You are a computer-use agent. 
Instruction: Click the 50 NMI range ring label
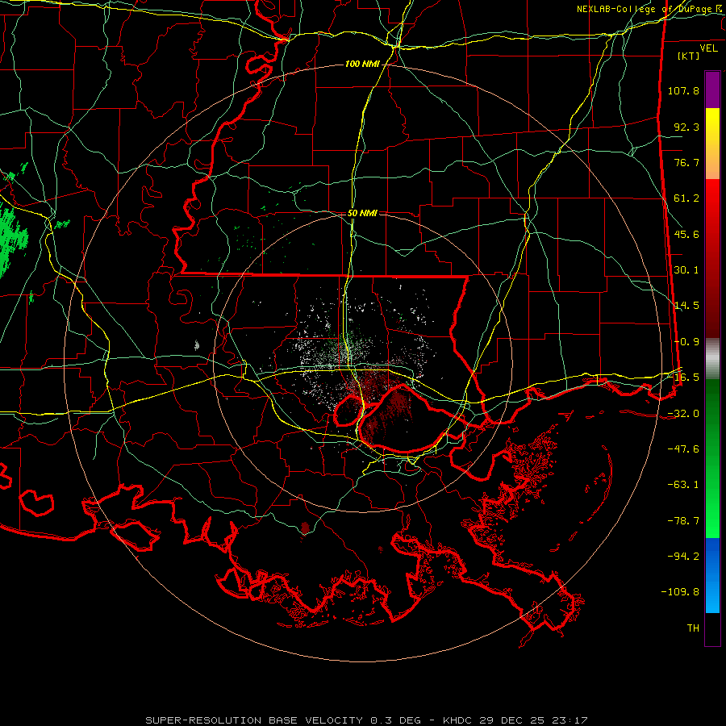click(362, 214)
